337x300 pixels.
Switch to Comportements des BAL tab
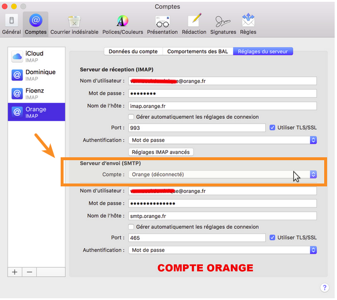(x=198, y=51)
